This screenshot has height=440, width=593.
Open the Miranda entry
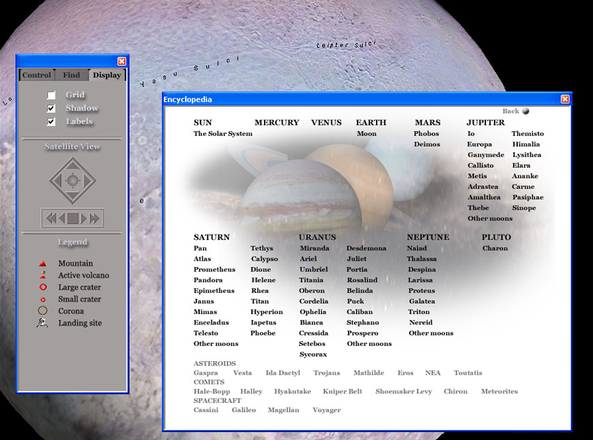click(x=315, y=248)
